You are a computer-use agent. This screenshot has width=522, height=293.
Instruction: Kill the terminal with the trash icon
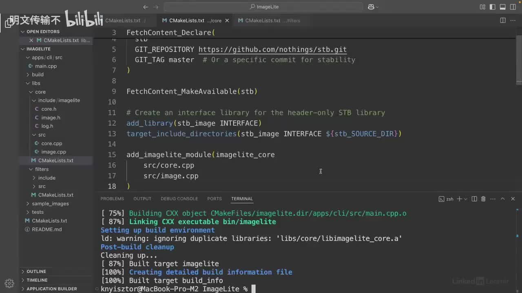pyautogui.click(x=483, y=199)
